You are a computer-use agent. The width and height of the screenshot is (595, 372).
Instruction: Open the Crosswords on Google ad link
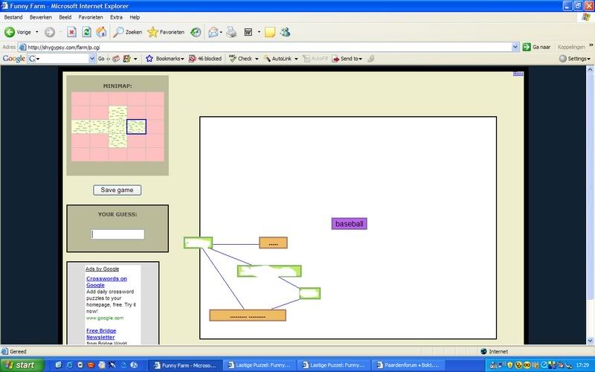(x=106, y=281)
